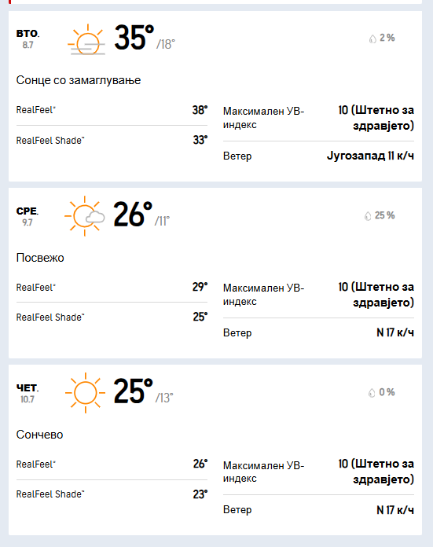Viewport: 433px width, 547px height.
Task: Click the raindrop icon beside 2 %
Action: point(372,39)
